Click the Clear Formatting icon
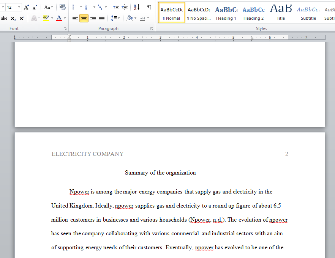 point(62,8)
